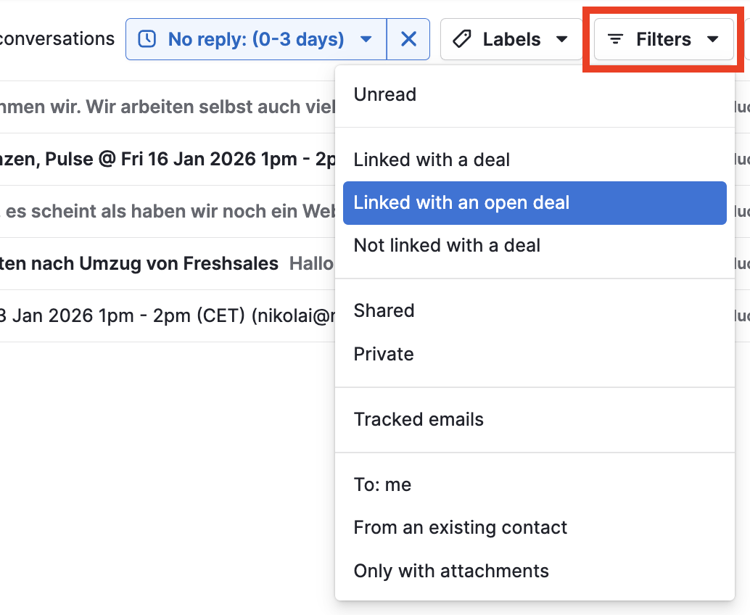Click the No reply: (0-3 days) filter label
Viewport: 750px width, 615px height.
(x=255, y=39)
